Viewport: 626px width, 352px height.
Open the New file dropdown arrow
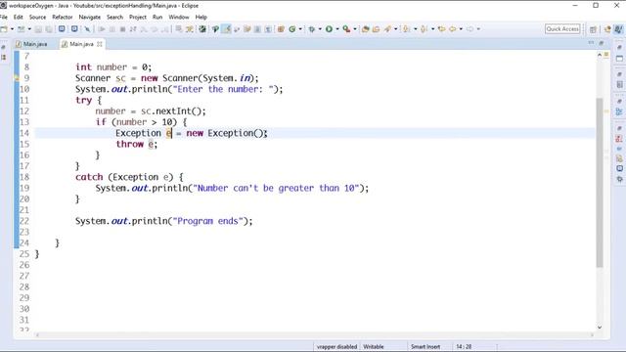tap(12, 29)
